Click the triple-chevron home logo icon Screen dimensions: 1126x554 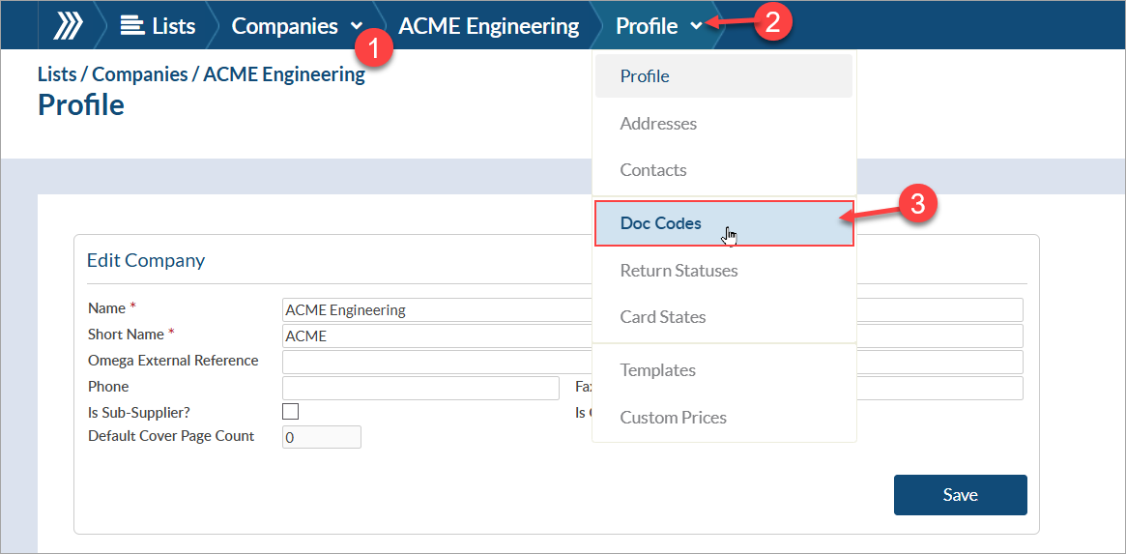point(68,26)
